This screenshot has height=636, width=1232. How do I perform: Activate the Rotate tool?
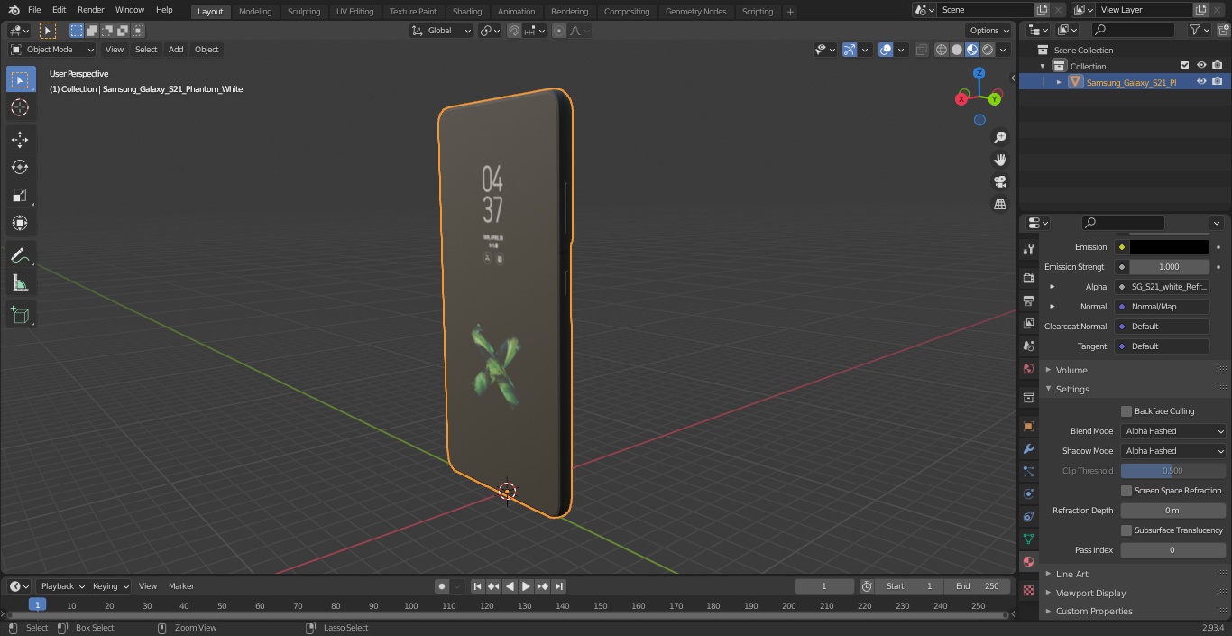[x=20, y=167]
